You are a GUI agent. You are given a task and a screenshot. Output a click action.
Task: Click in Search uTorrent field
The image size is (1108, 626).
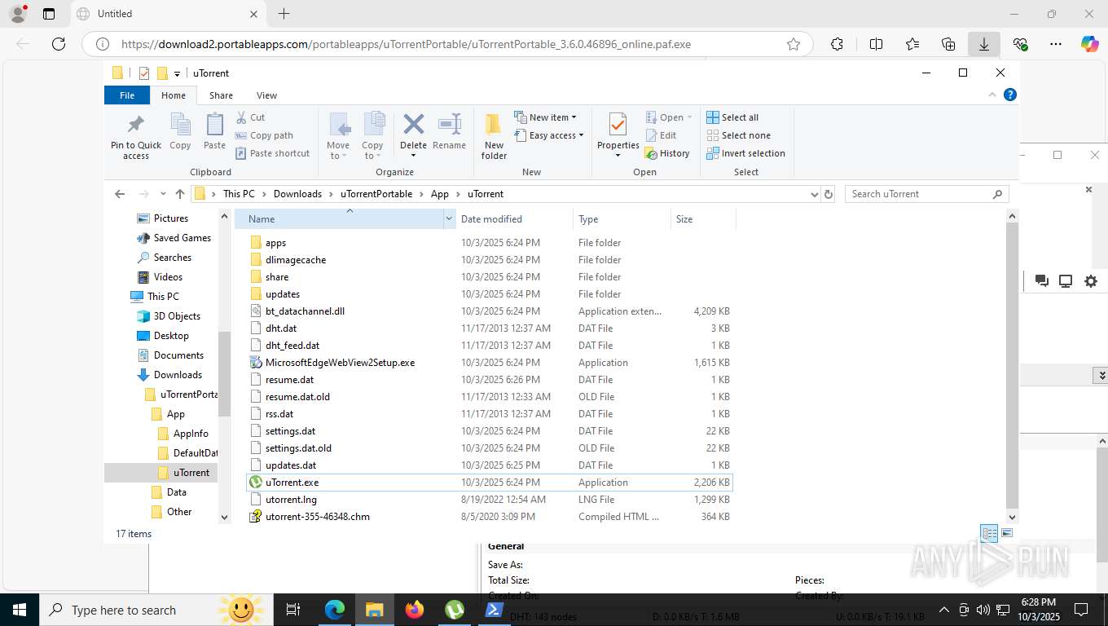[x=926, y=194]
